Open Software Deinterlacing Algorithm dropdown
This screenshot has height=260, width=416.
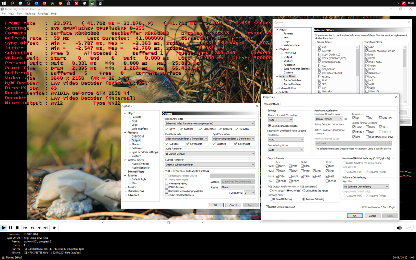[366, 187]
